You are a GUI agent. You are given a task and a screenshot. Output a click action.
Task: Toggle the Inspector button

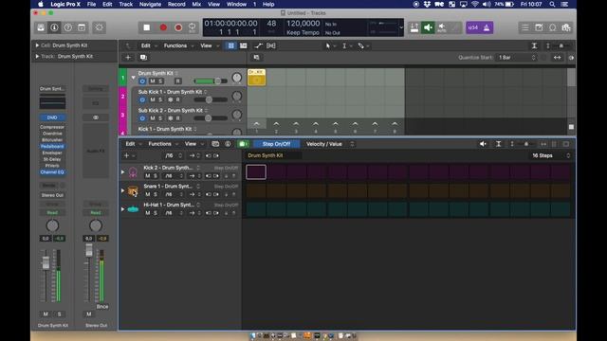(x=54, y=27)
